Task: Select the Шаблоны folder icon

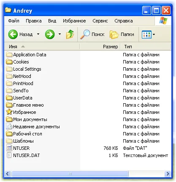Action: 9,141
